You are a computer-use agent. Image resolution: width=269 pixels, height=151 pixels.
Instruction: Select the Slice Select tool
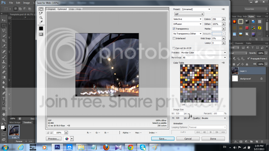41,13
